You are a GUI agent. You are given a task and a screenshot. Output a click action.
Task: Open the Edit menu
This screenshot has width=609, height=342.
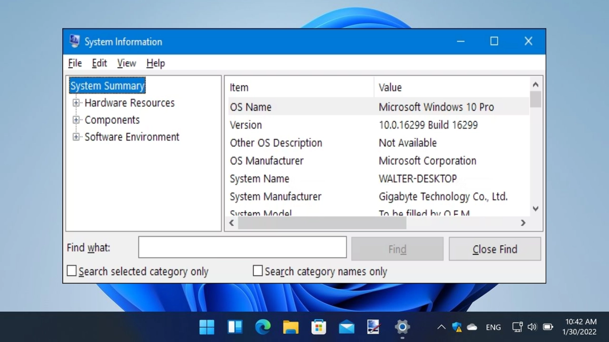(x=99, y=63)
